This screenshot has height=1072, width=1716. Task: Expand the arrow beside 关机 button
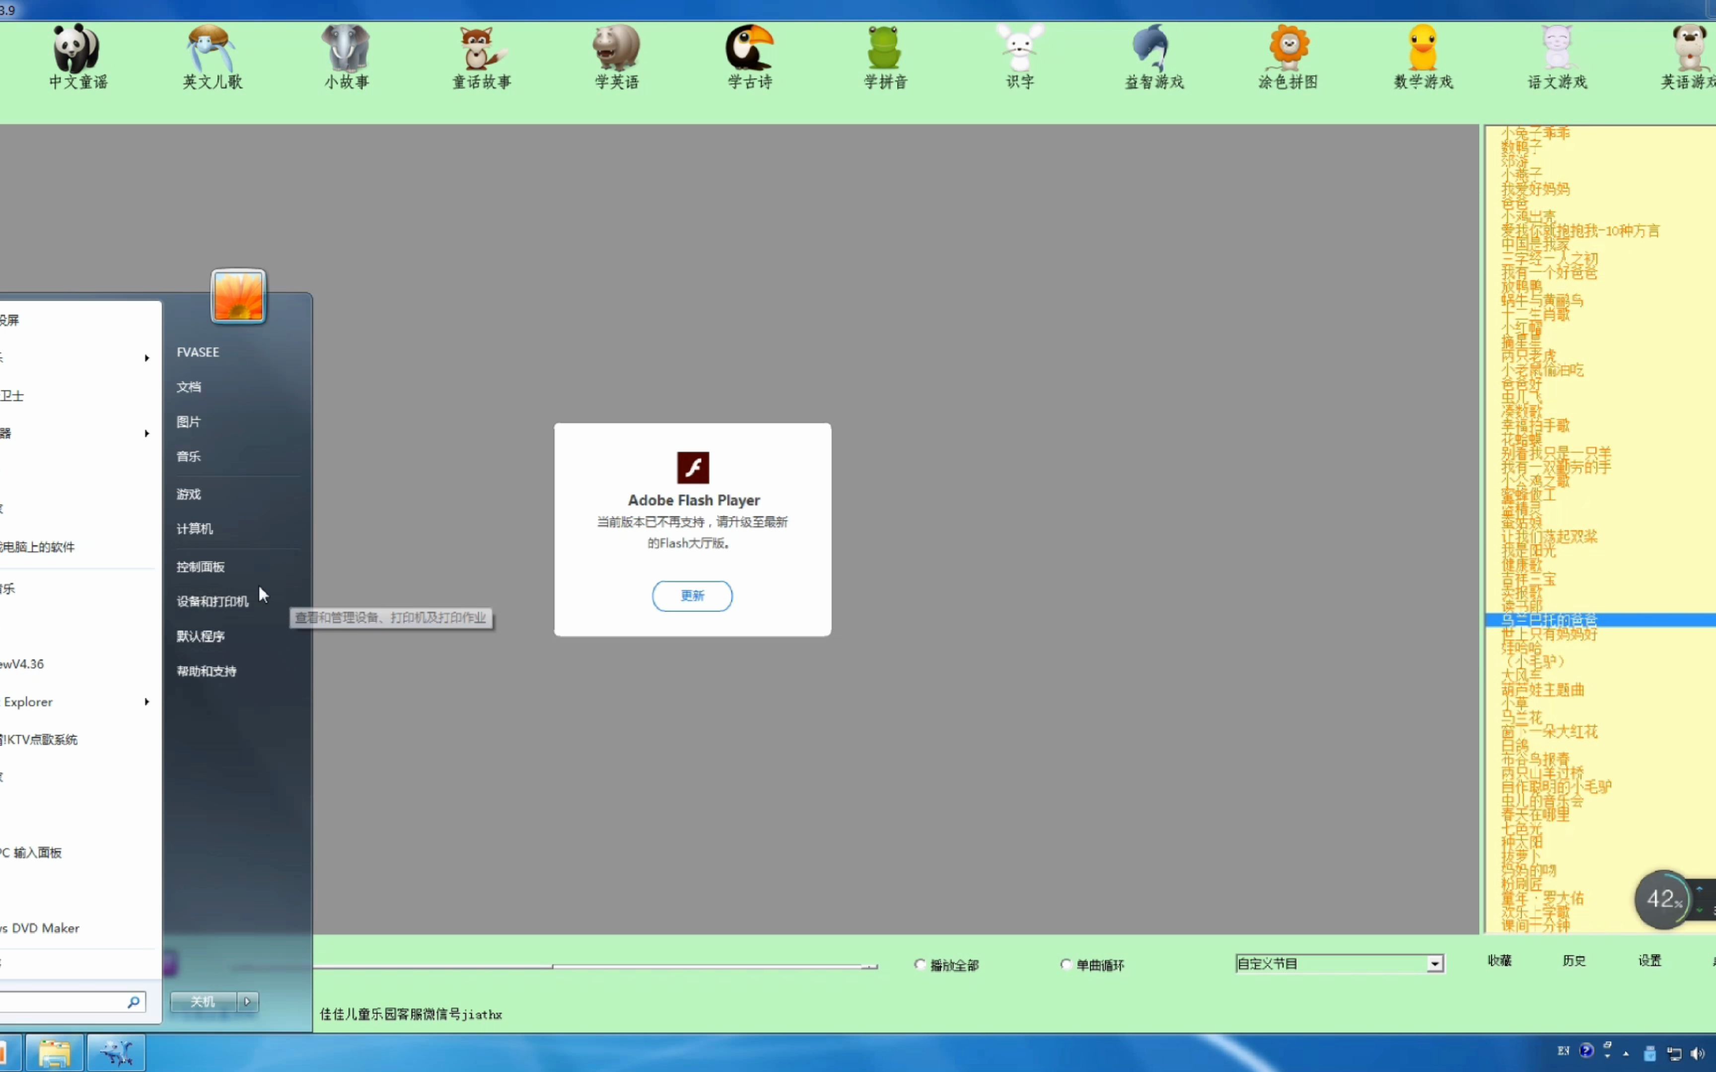tap(247, 1002)
